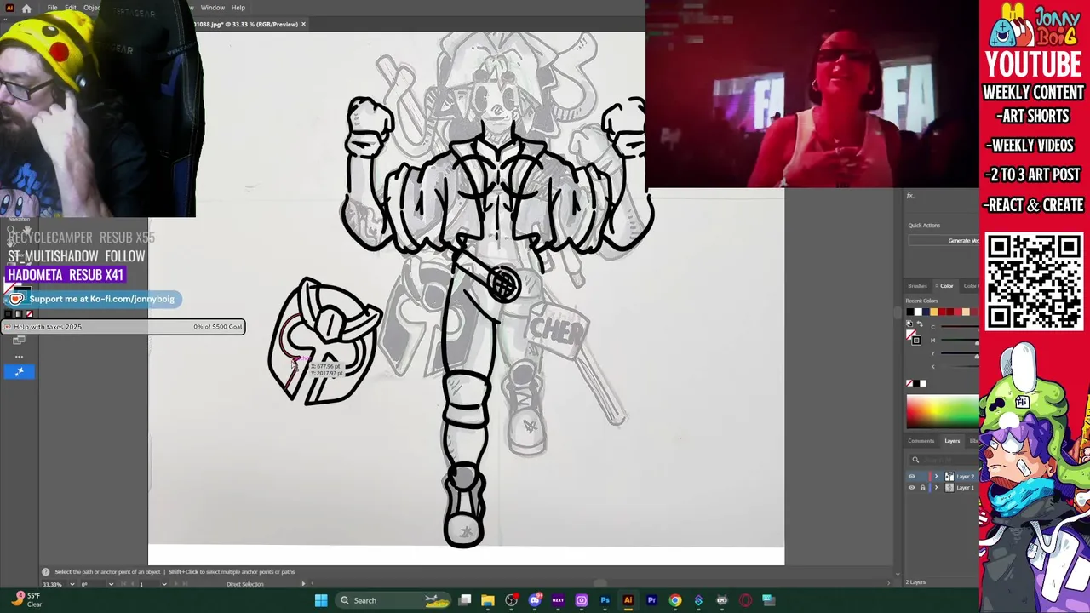Adjust the Y yellow slider
This screenshot has height=613, width=1090.
[960, 353]
